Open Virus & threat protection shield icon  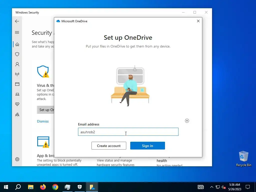pyautogui.click(x=17, y=54)
